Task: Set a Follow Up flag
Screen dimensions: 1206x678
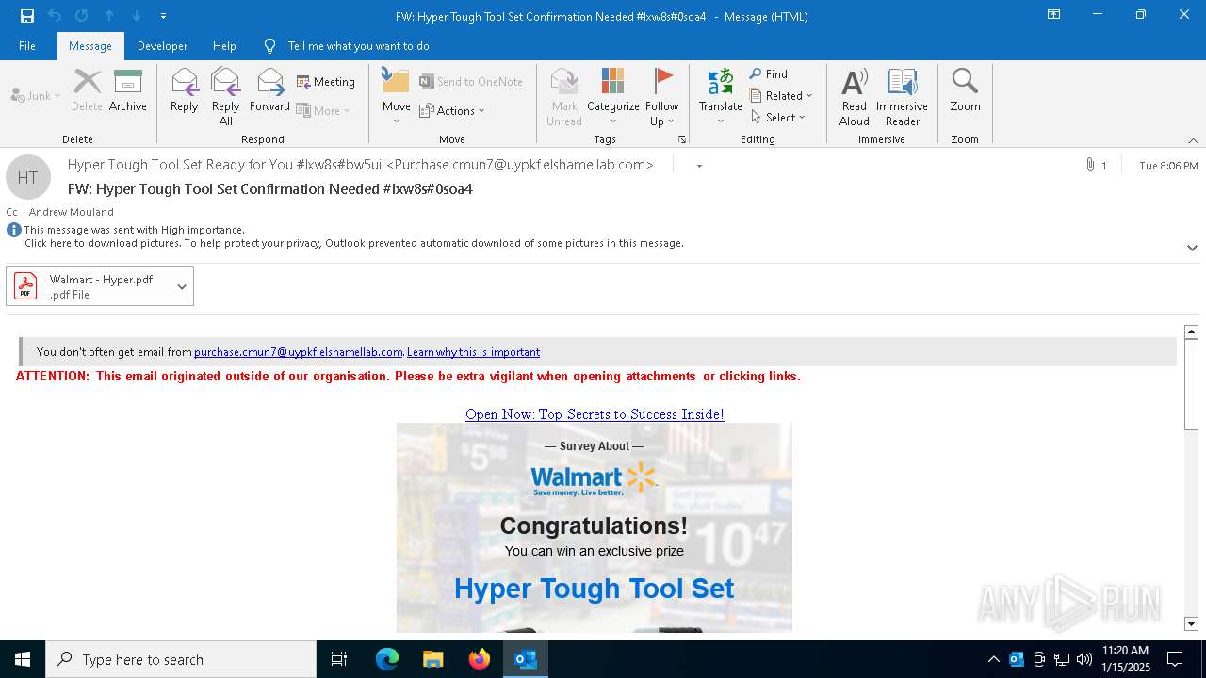Action: (x=662, y=96)
